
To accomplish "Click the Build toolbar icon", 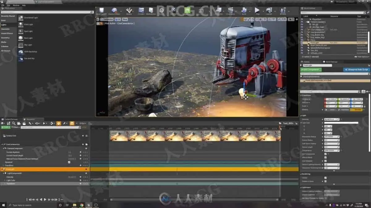I will point(244,11).
